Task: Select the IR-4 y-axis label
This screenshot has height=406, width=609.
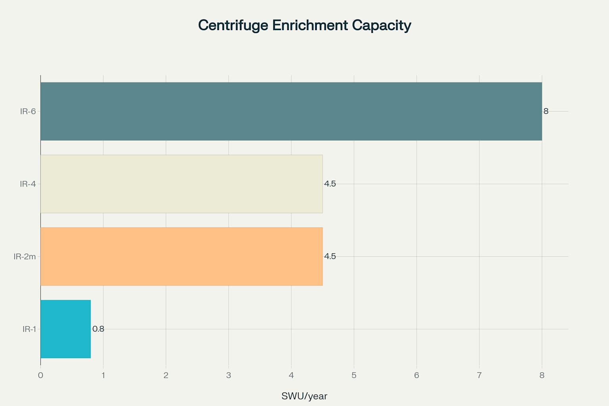Action: [x=28, y=184]
